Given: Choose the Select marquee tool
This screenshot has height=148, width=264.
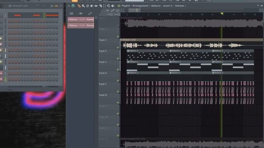Looking at the screenshot, I should 104,6.
